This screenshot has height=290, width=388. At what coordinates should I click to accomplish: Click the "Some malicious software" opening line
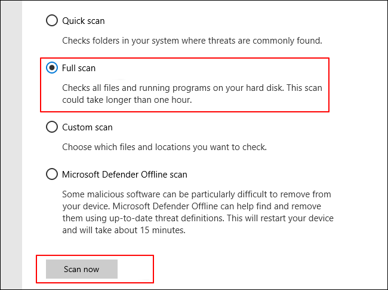coord(197,194)
